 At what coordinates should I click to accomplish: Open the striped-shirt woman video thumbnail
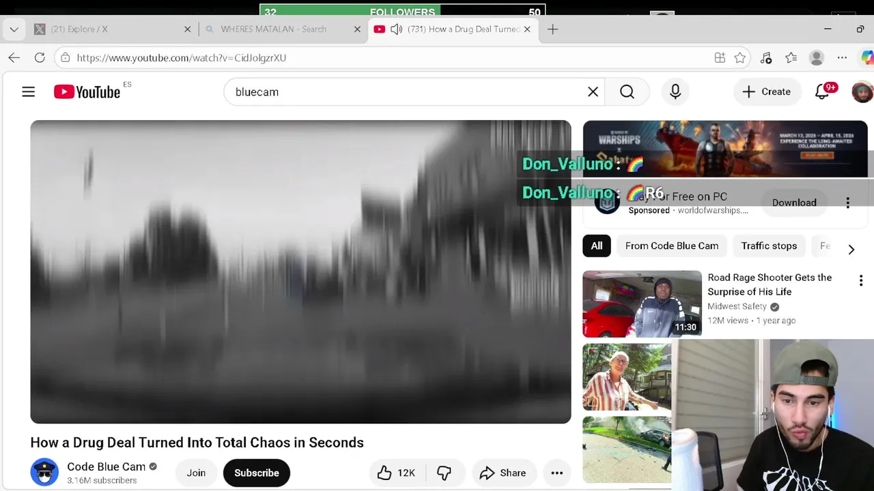627,377
